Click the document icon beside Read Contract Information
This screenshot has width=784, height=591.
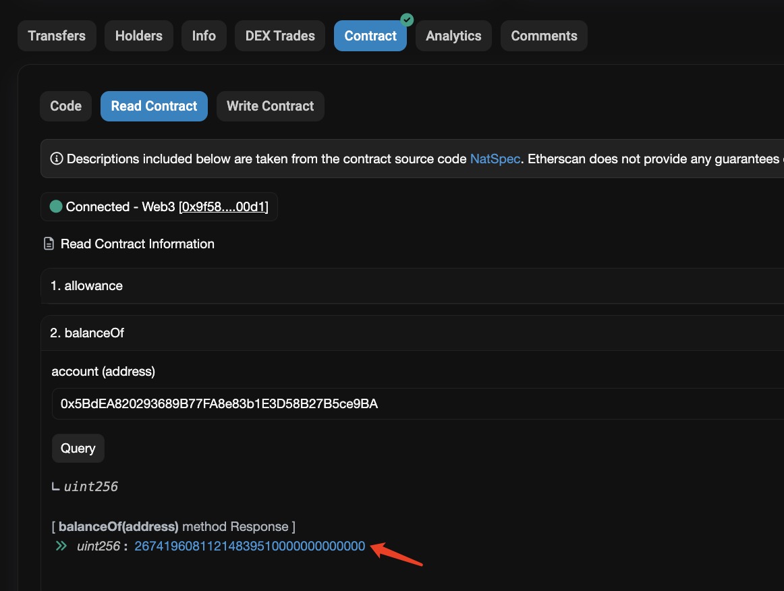click(x=49, y=244)
